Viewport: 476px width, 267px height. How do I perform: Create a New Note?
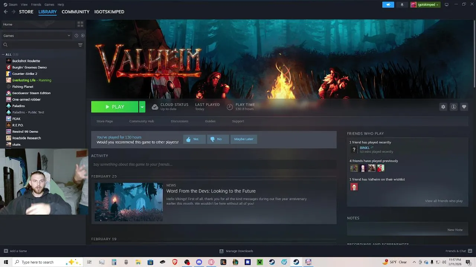coord(455,230)
